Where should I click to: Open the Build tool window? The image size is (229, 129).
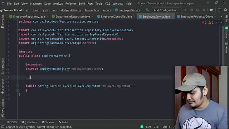click(63, 122)
